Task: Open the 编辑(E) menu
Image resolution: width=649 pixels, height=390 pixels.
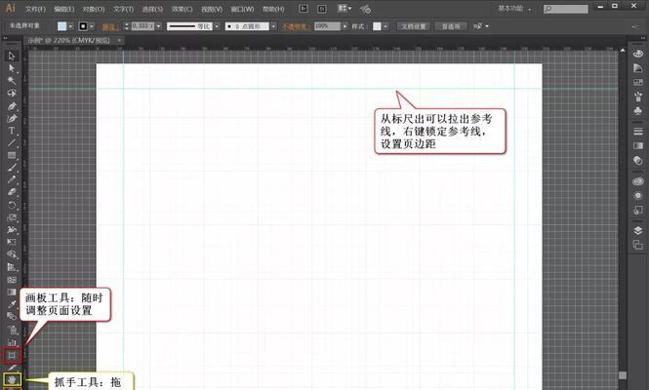Action: tap(64, 9)
